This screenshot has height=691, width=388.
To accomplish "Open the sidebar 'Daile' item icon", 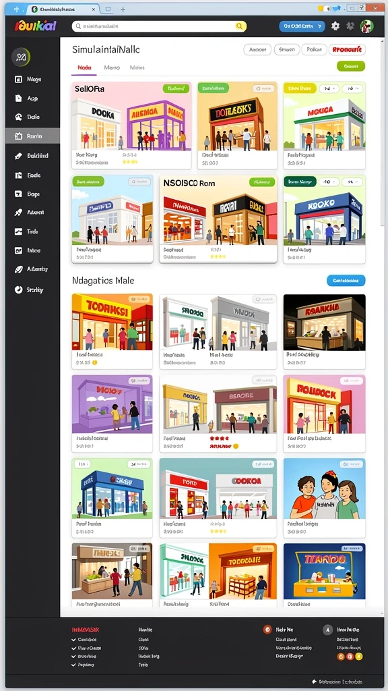I will tap(18, 117).
